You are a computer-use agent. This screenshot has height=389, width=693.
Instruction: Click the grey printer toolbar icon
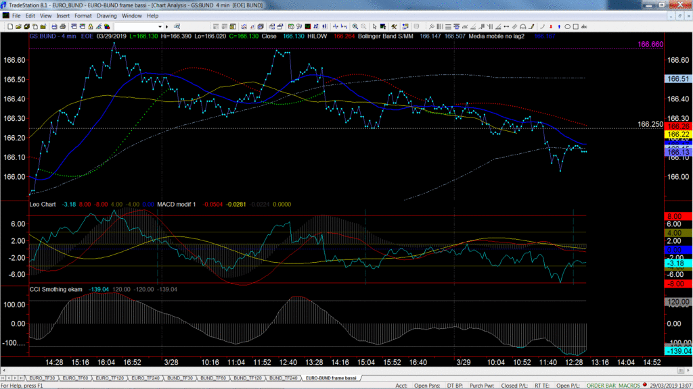63,26
